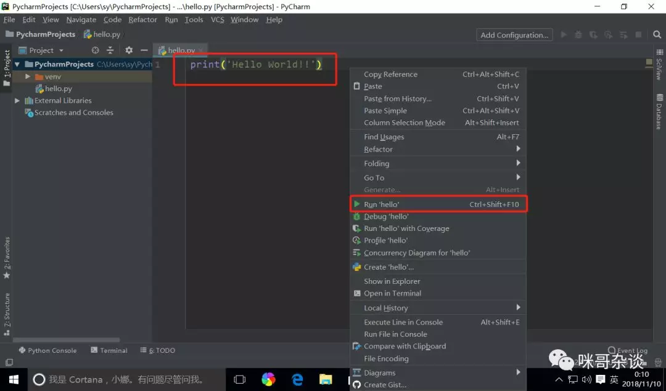The width and height of the screenshot is (666, 391).
Task: Toggle the 1: Project side tab
Action: tap(7, 68)
